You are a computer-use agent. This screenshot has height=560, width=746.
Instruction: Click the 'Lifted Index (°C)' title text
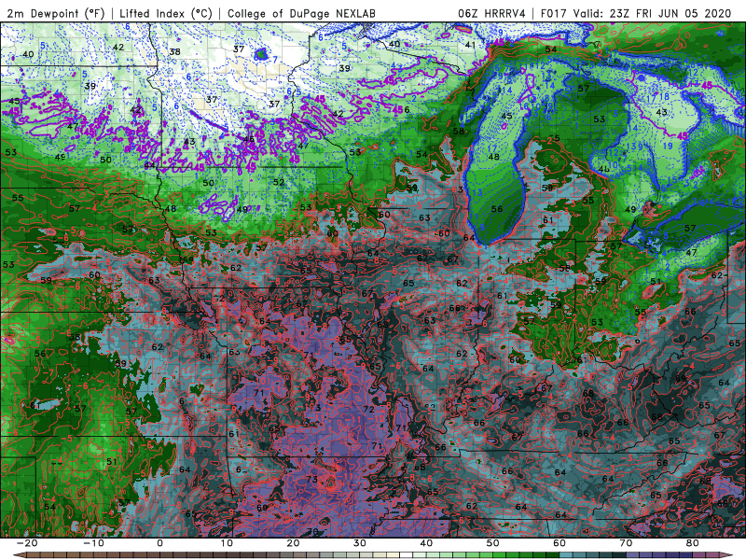(x=166, y=13)
